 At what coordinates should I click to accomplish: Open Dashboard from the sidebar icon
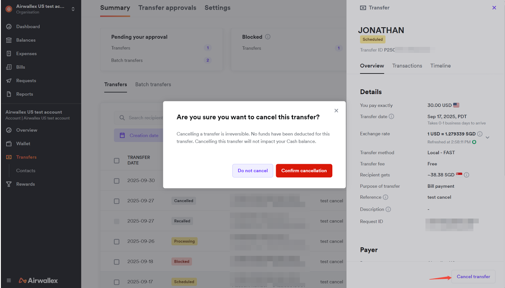click(x=9, y=27)
